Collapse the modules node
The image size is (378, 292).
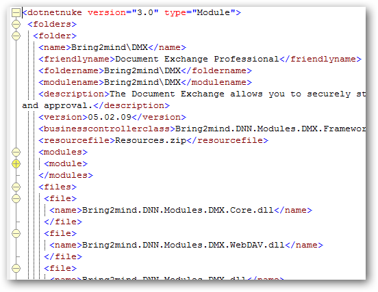click(16, 152)
